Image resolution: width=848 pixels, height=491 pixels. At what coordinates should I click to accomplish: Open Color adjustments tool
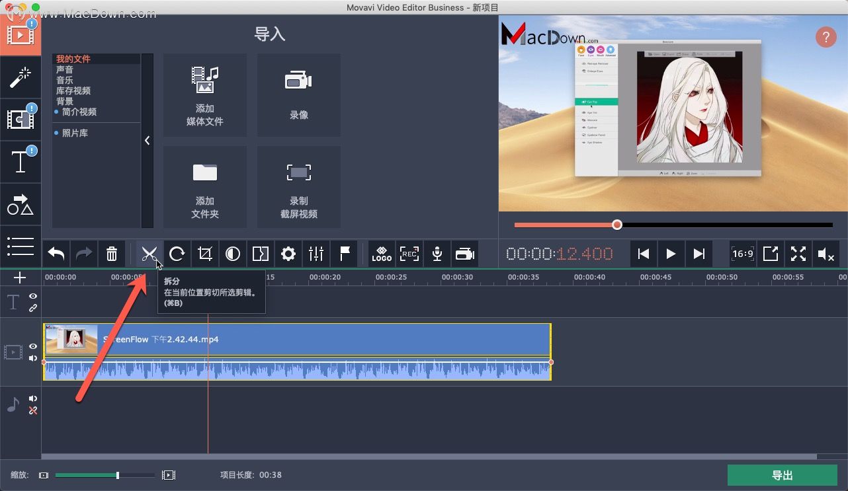(x=233, y=254)
